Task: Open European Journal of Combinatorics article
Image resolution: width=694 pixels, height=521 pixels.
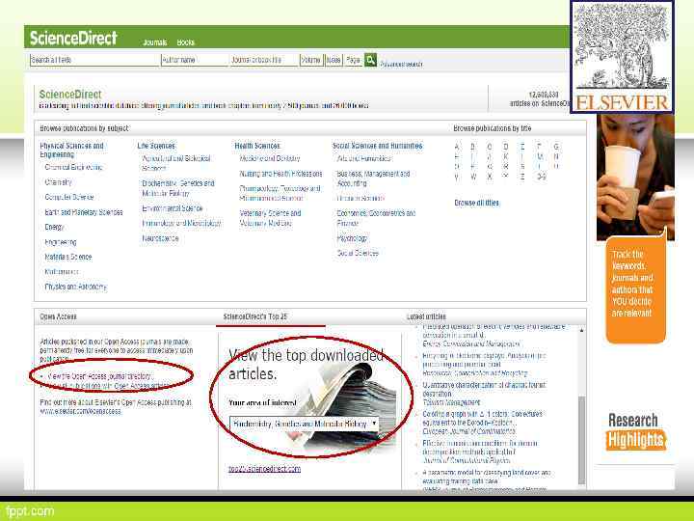Action: (468, 431)
